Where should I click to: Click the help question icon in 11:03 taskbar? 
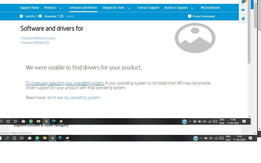click(195, 138)
